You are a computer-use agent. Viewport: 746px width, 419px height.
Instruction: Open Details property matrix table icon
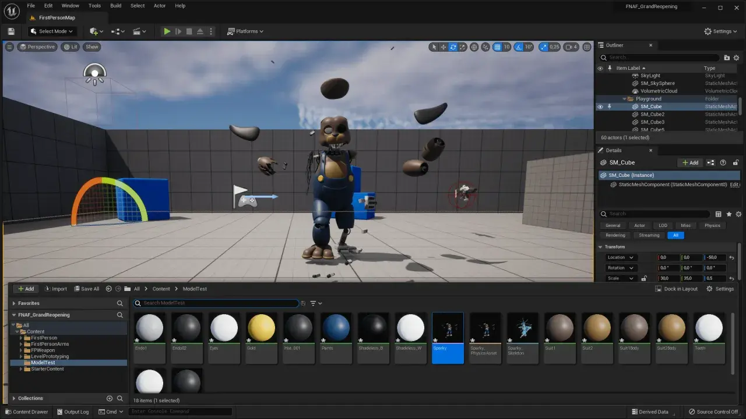718,214
